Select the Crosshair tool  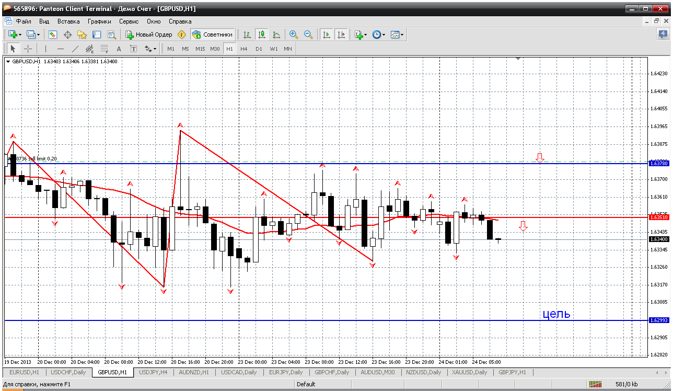[x=28, y=49]
